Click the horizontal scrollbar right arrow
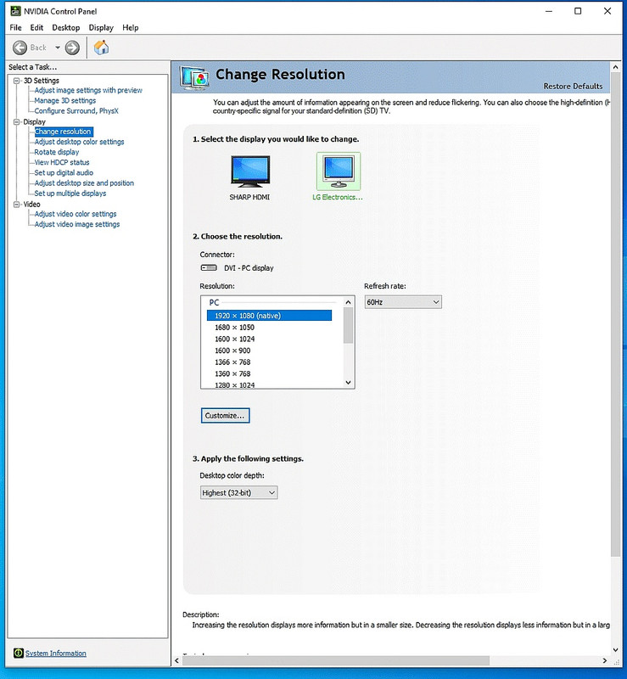627x679 pixels. (x=604, y=661)
